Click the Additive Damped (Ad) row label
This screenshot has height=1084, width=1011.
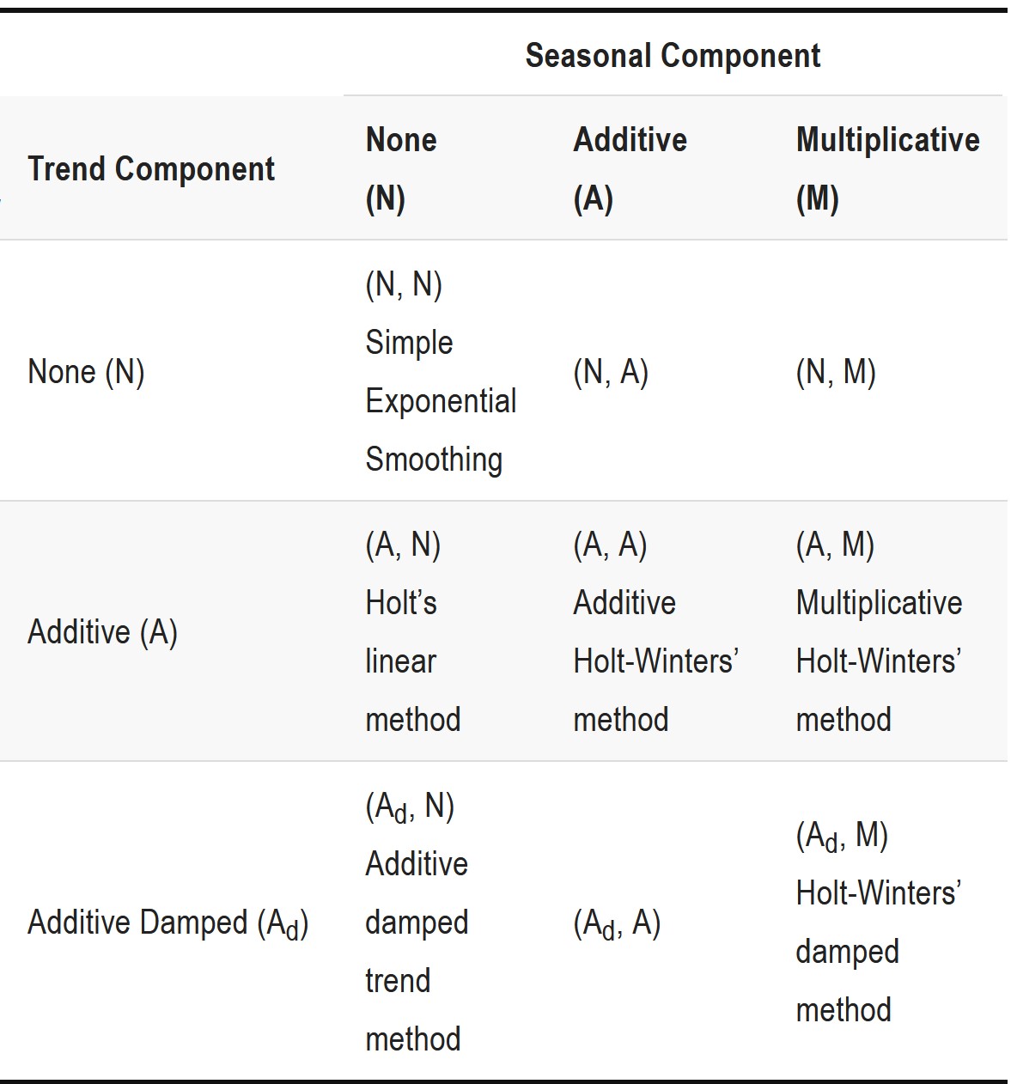pos(167,923)
